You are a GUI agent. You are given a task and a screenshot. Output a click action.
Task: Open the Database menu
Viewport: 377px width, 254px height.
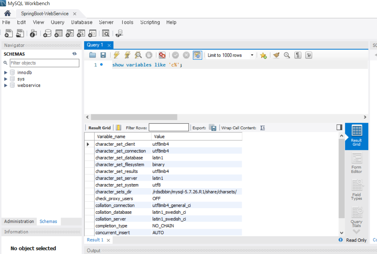tap(82, 22)
